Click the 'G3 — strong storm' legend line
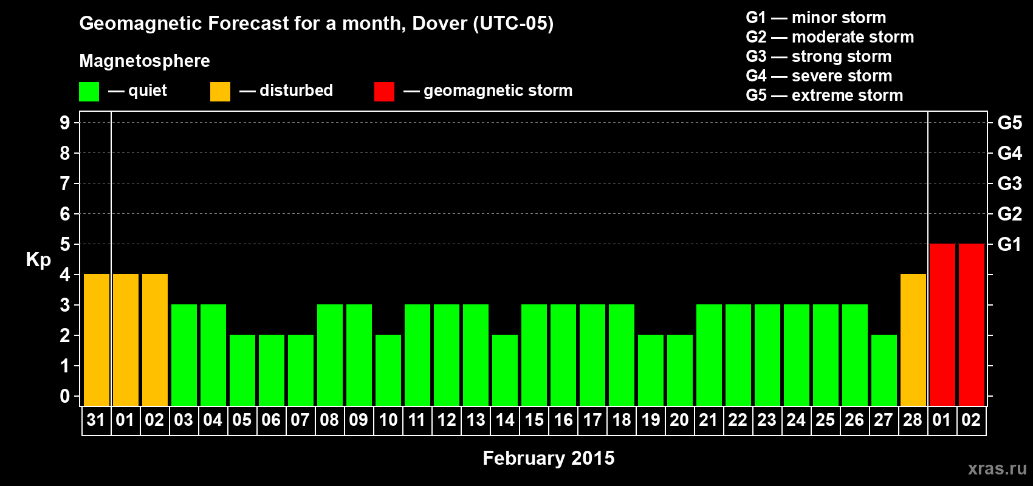1033x486 pixels. (x=819, y=56)
